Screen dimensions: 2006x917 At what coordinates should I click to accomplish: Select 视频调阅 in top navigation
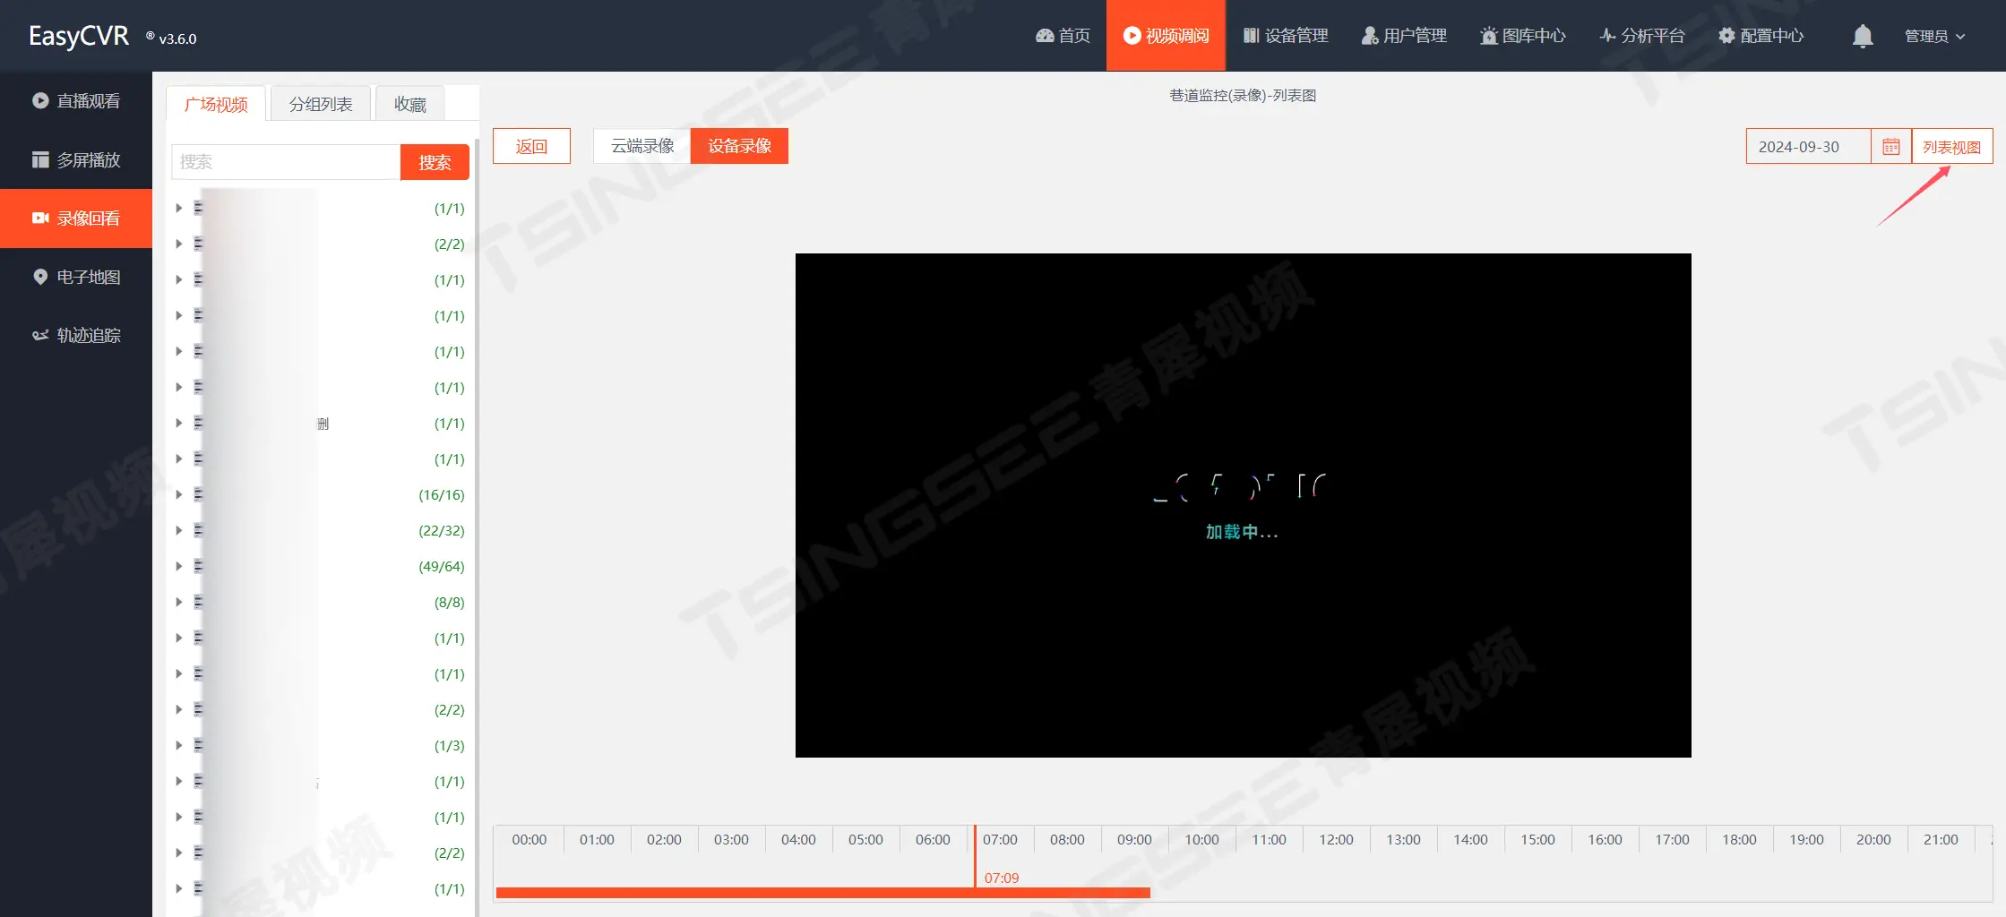(x=1166, y=36)
